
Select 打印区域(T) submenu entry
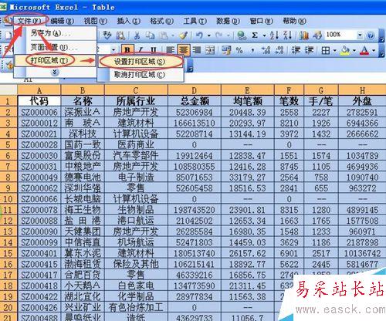(55, 60)
